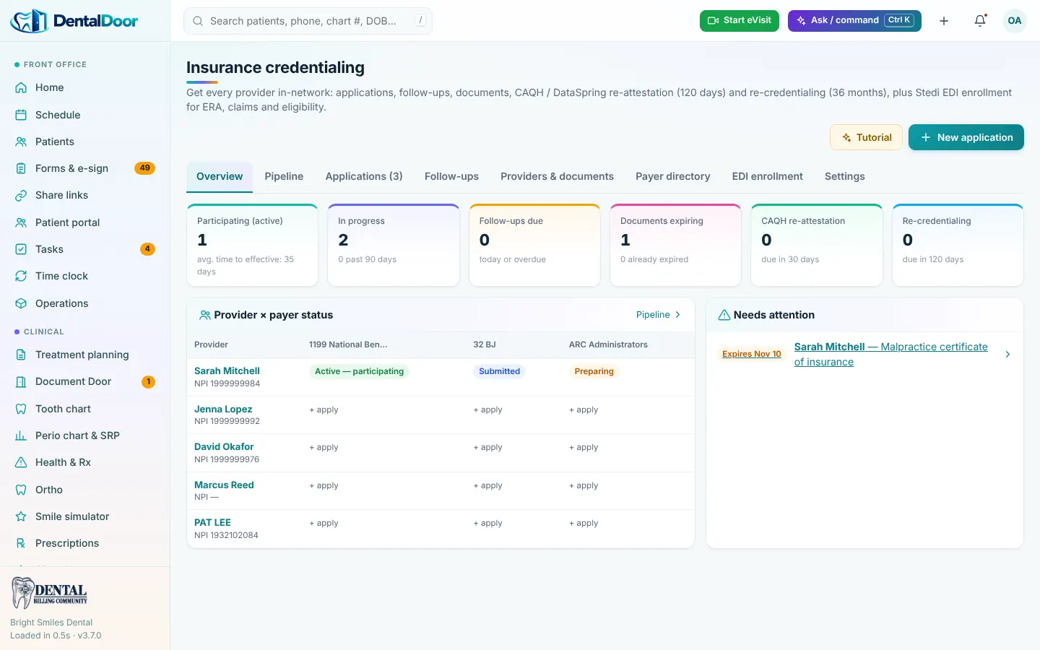Open the Follow-ups due stat card
The image size is (1040, 650).
[534, 245]
